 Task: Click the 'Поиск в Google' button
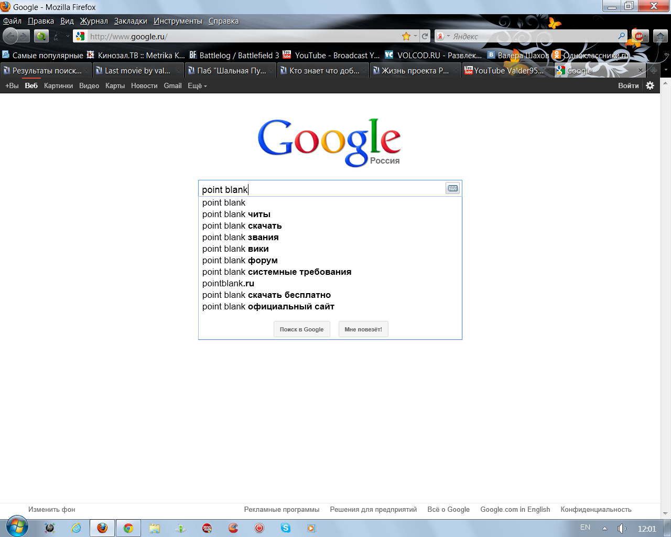click(301, 329)
